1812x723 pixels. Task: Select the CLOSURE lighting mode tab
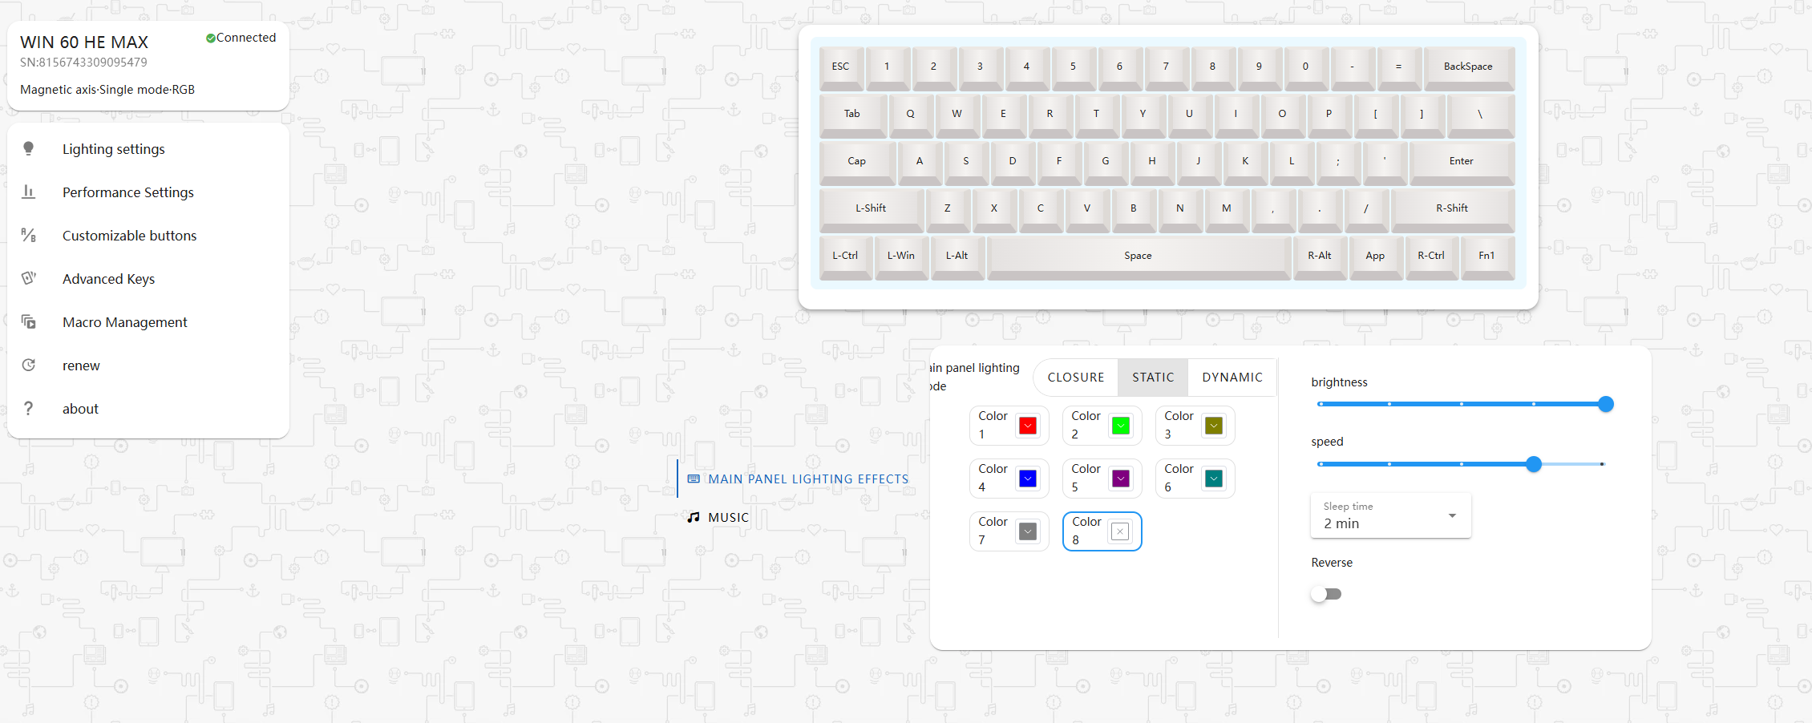click(x=1075, y=377)
